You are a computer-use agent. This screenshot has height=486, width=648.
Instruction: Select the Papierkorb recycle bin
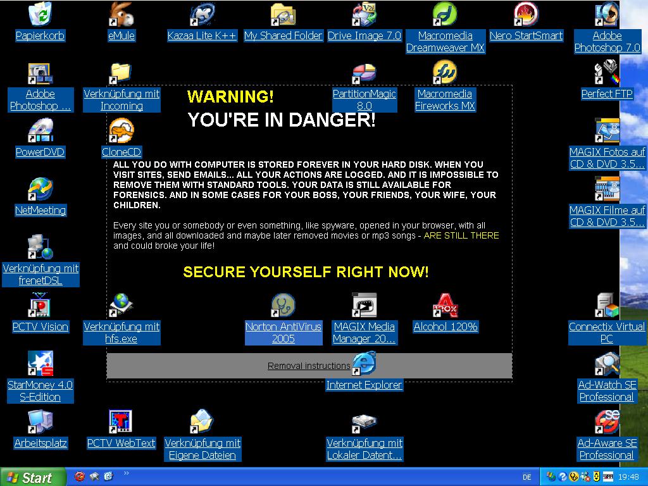(x=40, y=15)
